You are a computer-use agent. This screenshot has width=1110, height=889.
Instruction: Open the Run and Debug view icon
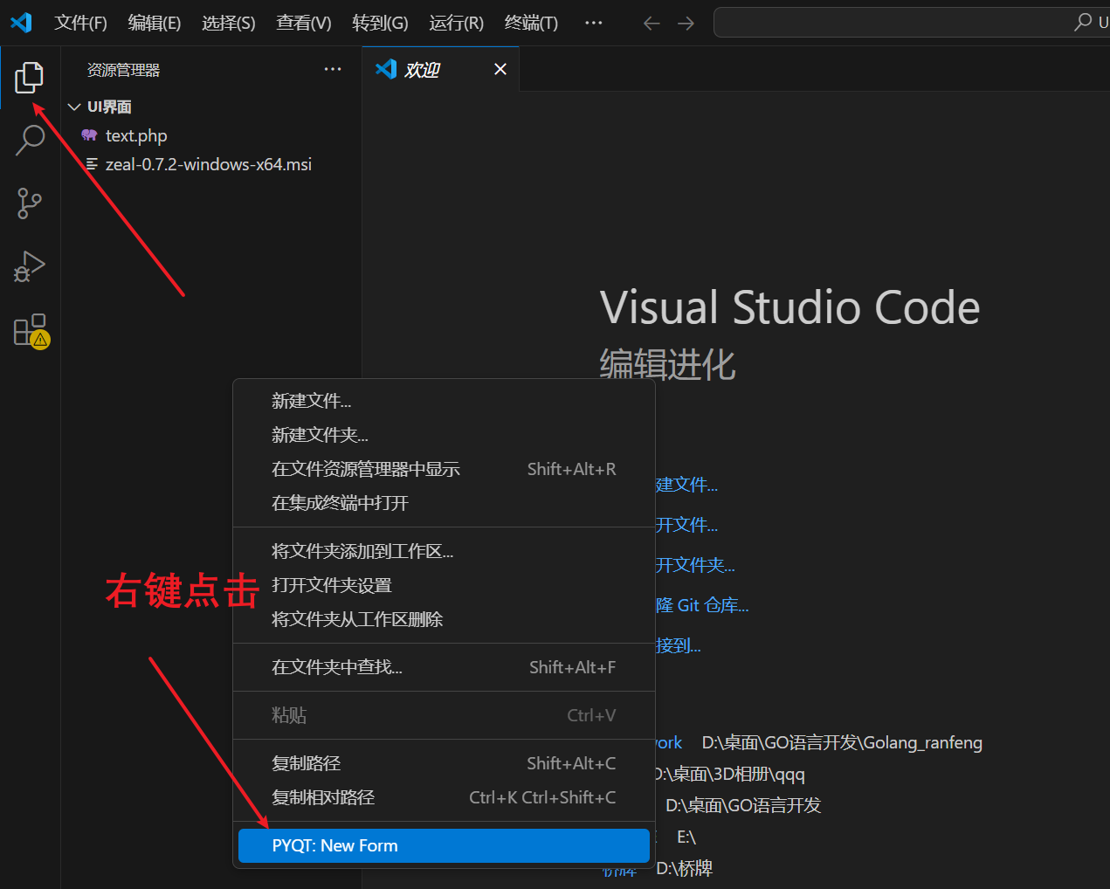30,266
